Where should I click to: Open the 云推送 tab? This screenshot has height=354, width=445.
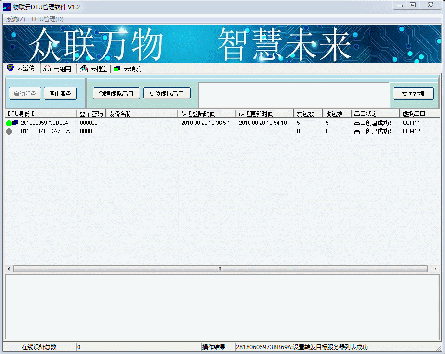pos(94,69)
